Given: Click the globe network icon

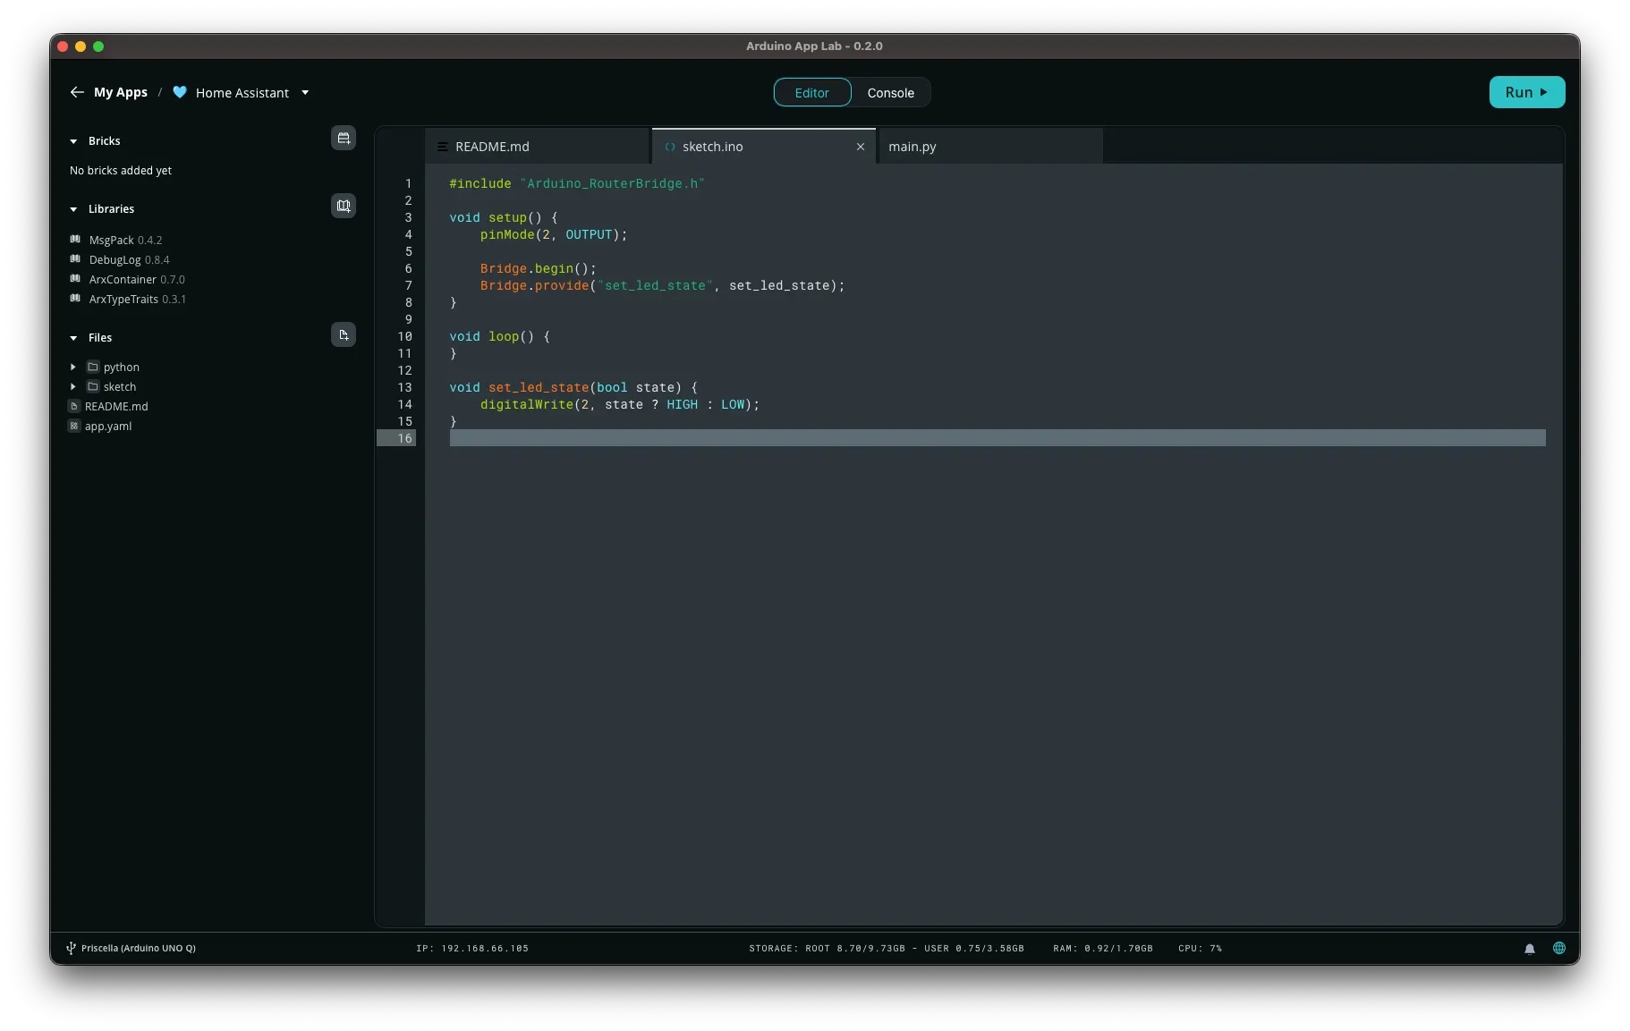Looking at the screenshot, I should [x=1559, y=948].
